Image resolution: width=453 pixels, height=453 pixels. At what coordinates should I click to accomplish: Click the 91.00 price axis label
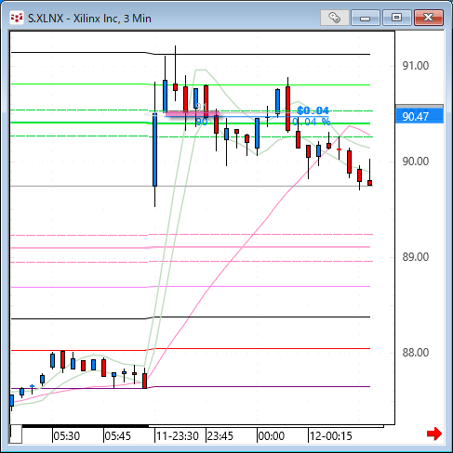coord(416,66)
